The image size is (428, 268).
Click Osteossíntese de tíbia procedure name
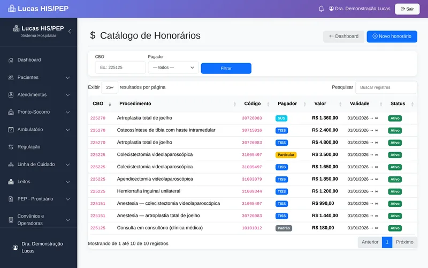point(166,130)
